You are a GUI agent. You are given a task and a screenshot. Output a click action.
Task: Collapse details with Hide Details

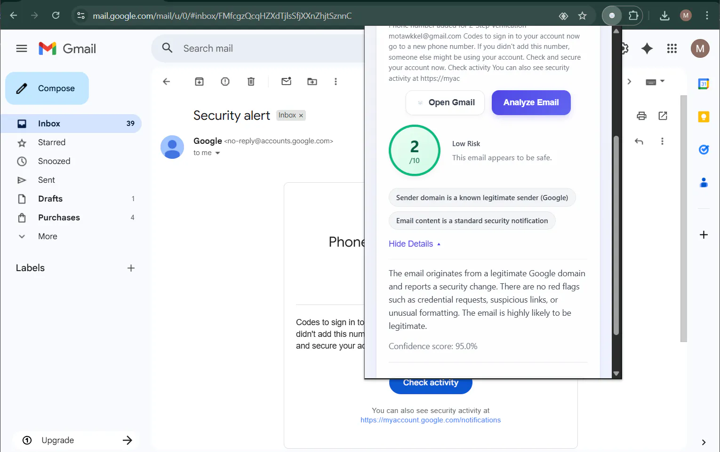tap(415, 244)
